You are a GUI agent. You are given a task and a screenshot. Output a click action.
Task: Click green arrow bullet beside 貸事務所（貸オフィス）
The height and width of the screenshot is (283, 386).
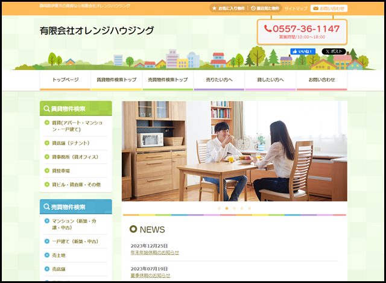[47, 157]
